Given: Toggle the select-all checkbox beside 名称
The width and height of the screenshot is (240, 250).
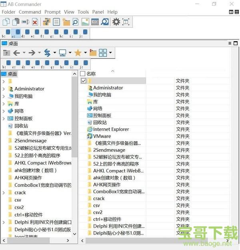Looking at the screenshot, I should click(x=83, y=74).
